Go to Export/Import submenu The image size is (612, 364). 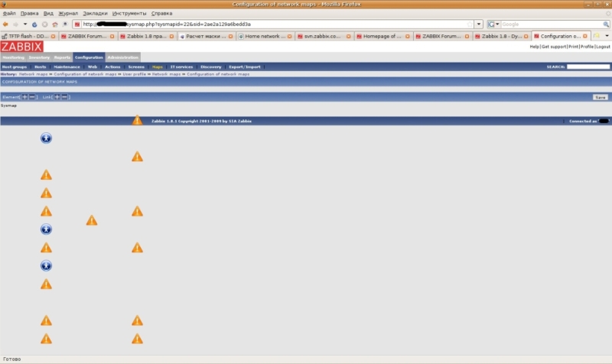pos(244,67)
